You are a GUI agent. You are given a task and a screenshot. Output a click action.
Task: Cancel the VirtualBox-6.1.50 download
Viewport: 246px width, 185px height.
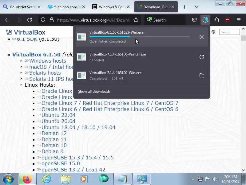tap(202, 37)
